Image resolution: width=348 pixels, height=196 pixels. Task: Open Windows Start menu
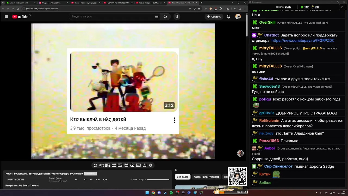tap(147, 193)
